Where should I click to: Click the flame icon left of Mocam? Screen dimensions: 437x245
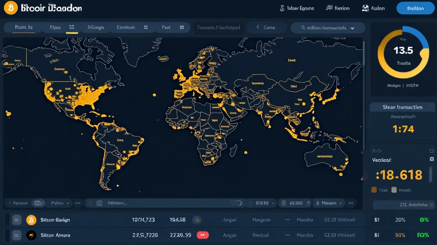pyautogui.click(x=318, y=203)
